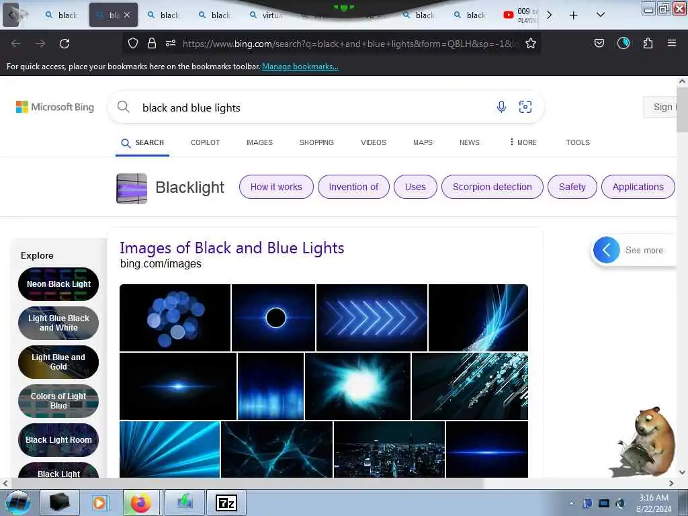Switch to the IMAGES tab
This screenshot has height=516, width=688.
tap(259, 142)
